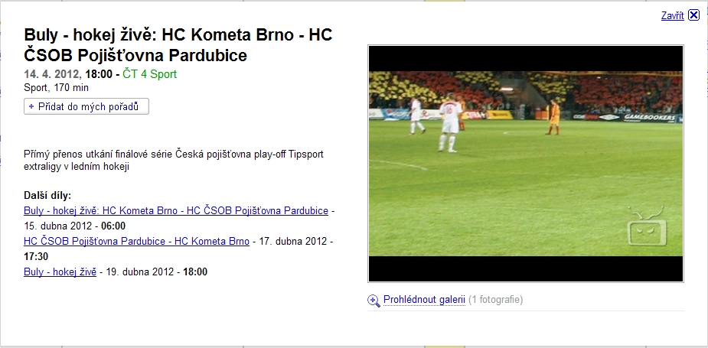
Task: Click the plus icon in Přidat button
Action: coord(31,106)
